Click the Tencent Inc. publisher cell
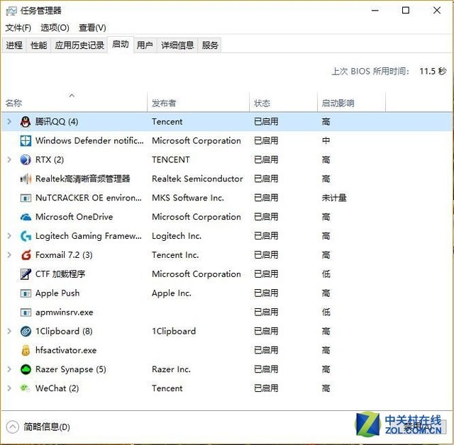454x445 pixels. [175, 255]
